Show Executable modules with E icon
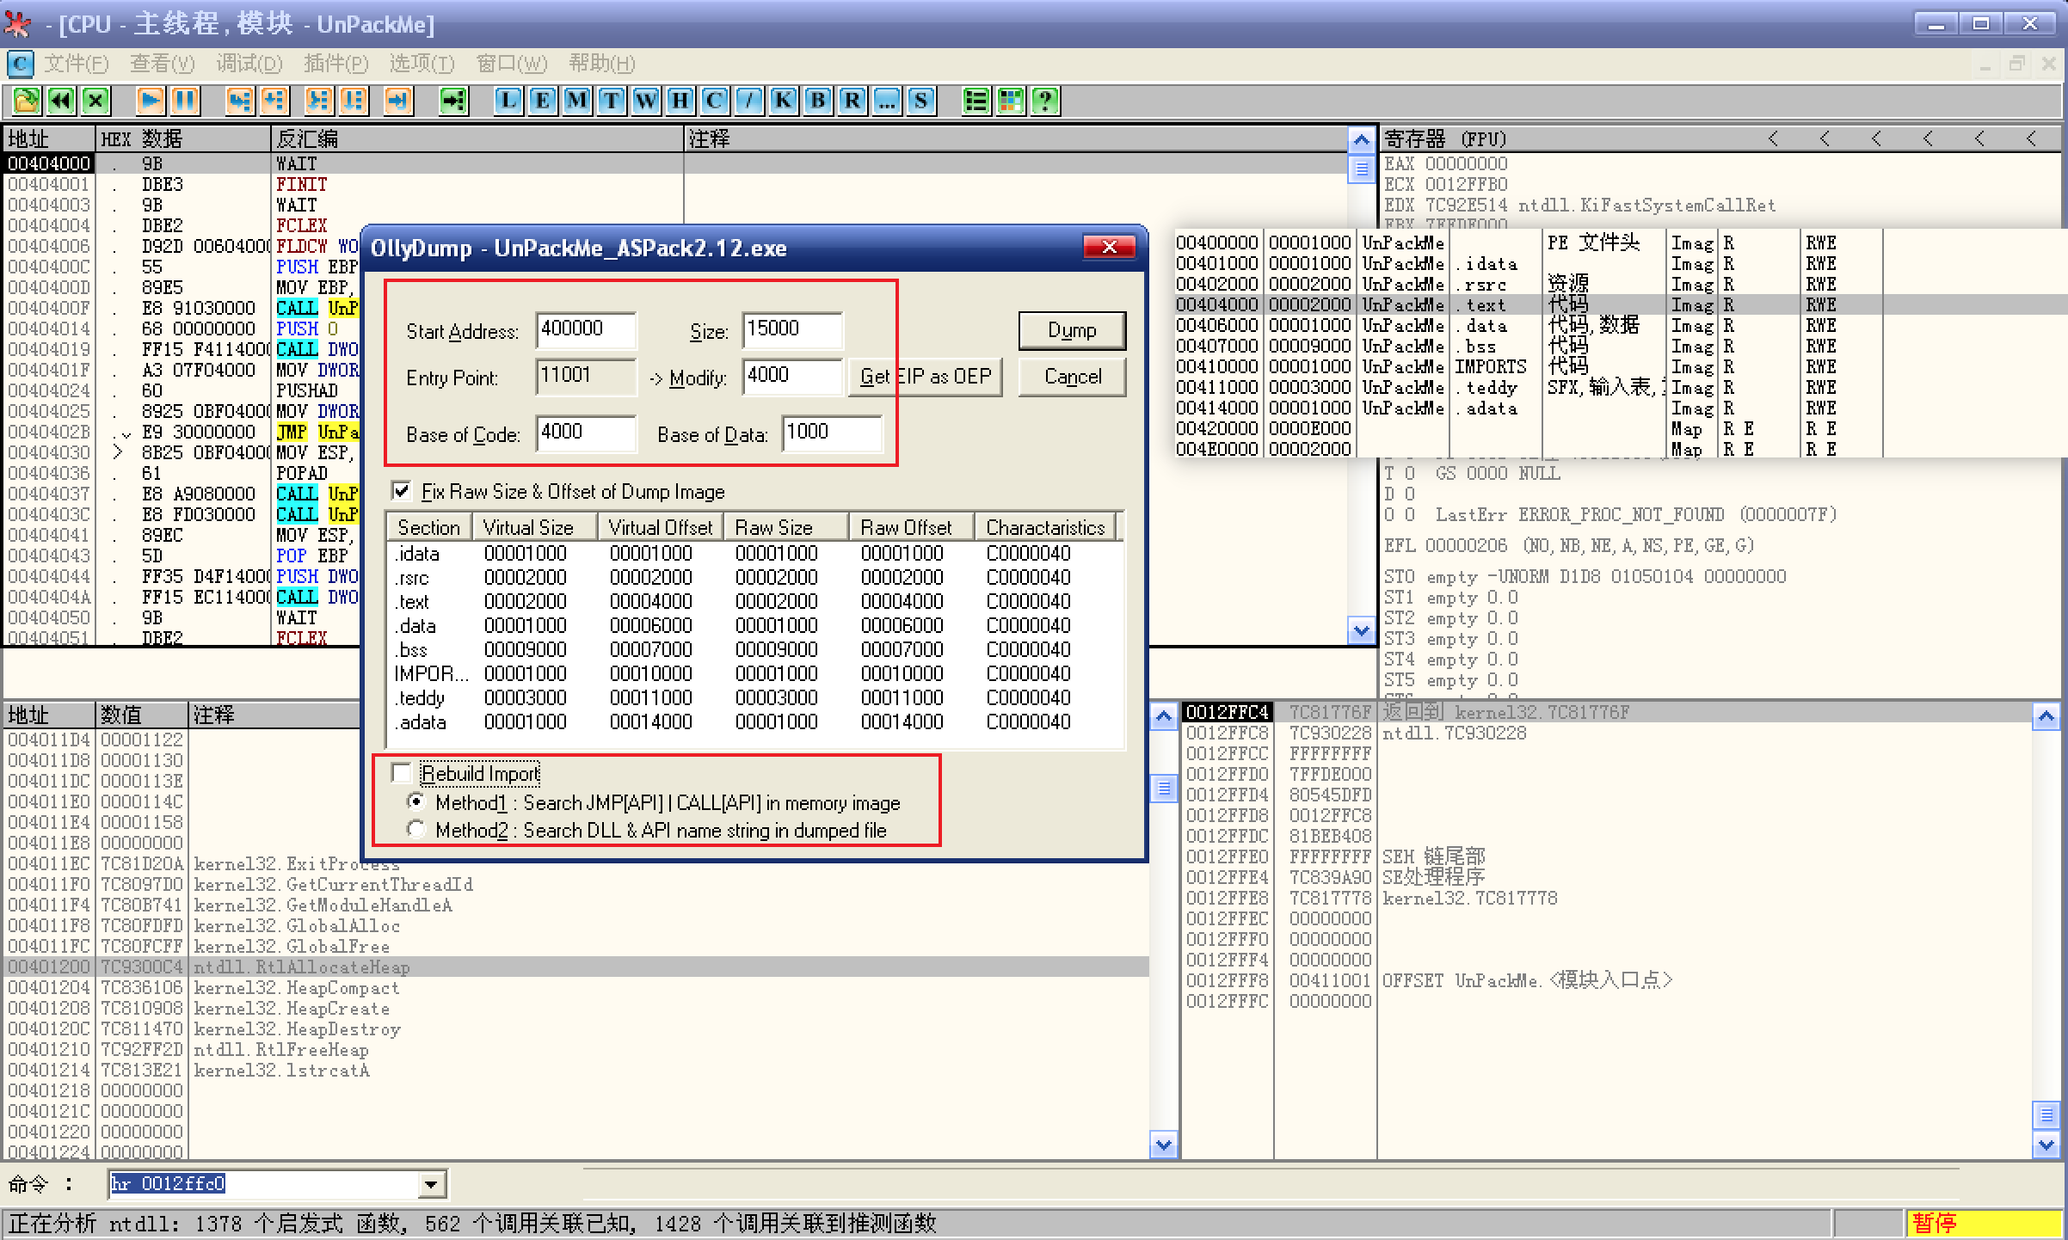The height and width of the screenshot is (1240, 2068). coord(542,101)
